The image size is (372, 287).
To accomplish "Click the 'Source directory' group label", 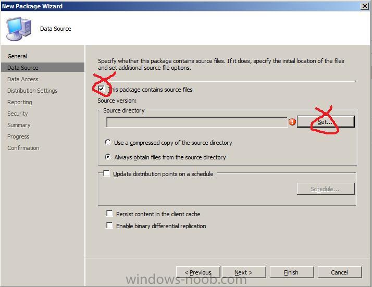I will click(124, 110).
